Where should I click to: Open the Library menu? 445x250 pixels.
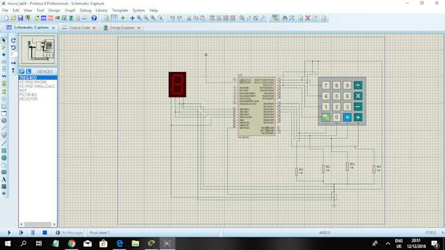pyautogui.click(x=101, y=10)
